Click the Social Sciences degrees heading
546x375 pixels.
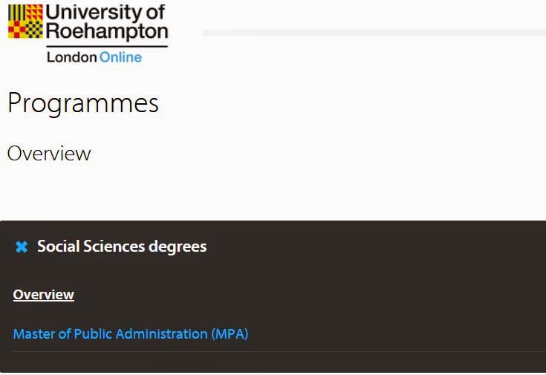(122, 247)
